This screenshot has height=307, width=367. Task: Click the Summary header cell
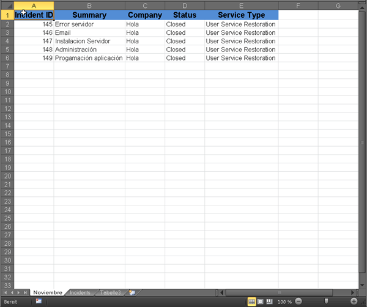click(89, 15)
